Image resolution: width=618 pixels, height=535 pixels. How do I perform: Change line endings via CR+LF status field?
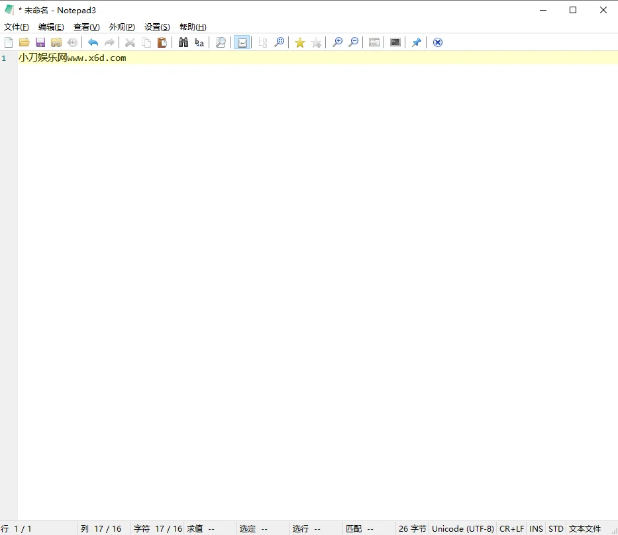(511, 528)
